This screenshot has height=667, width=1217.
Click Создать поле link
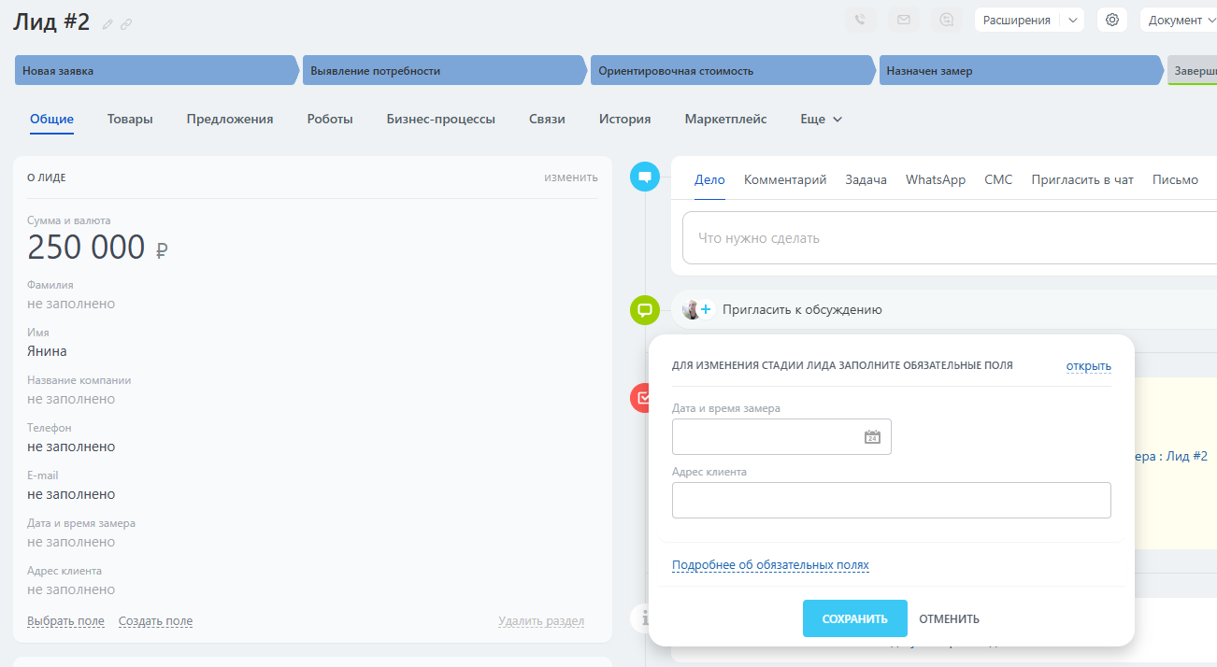coord(155,621)
